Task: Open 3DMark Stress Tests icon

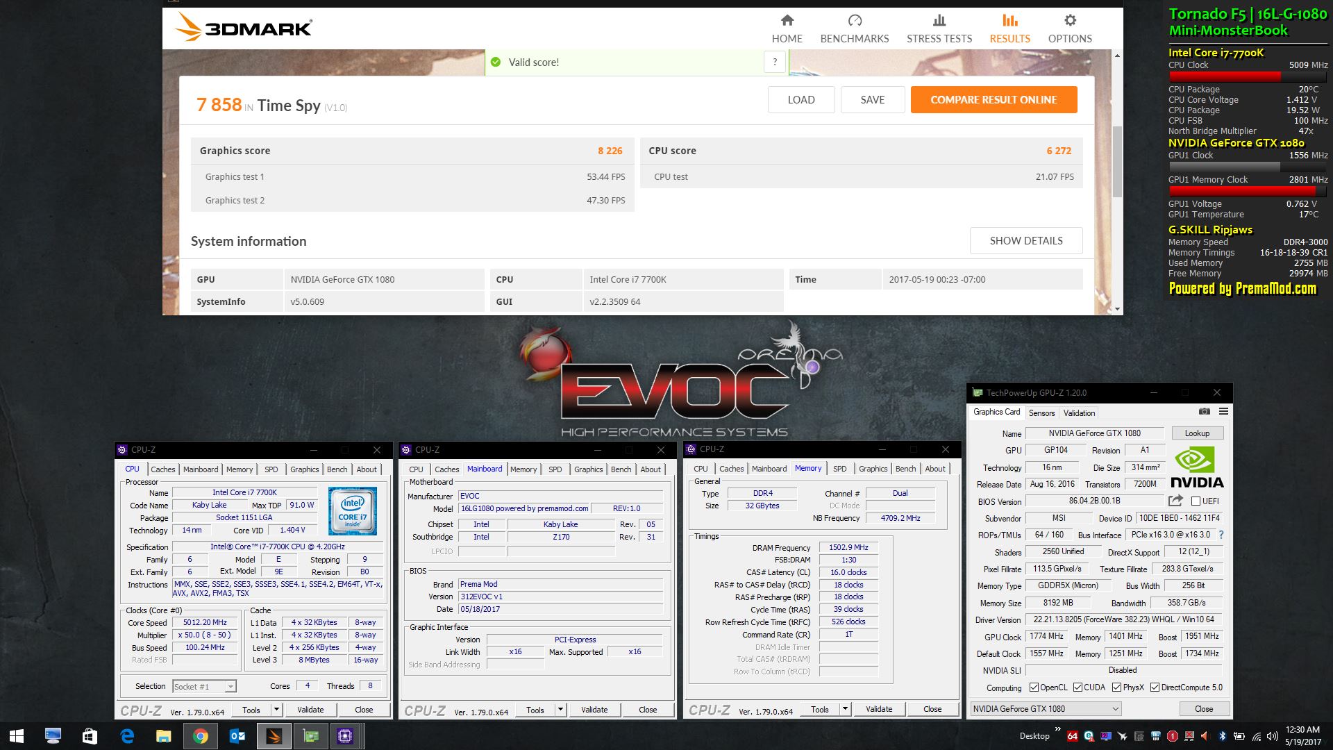Action: pos(939,21)
